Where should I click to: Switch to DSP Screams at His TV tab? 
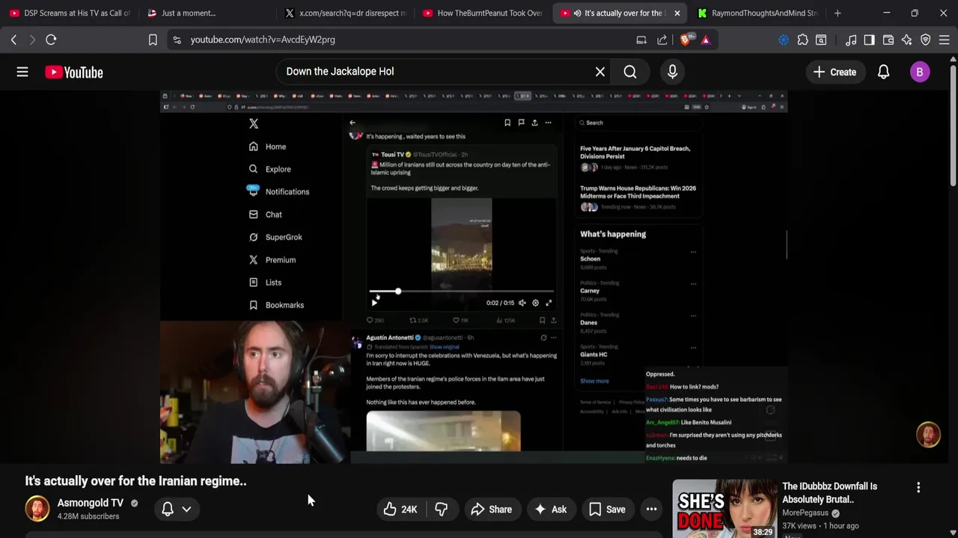(70, 13)
